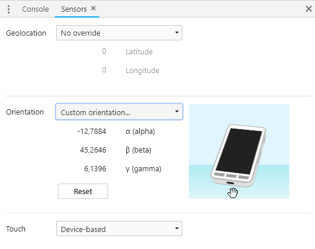
Task: Focus the beta angle input field
Action: click(82, 150)
